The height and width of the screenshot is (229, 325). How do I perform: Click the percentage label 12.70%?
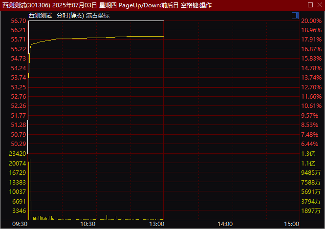(x=311, y=87)
